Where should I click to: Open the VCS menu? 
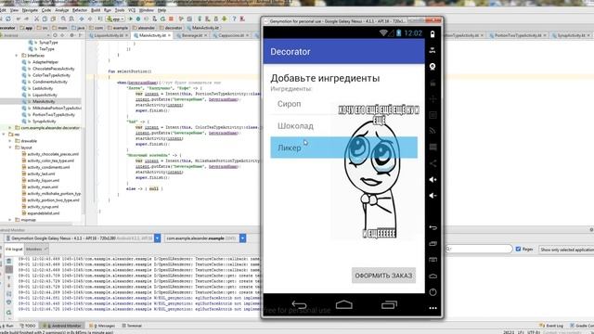(132, 10)
